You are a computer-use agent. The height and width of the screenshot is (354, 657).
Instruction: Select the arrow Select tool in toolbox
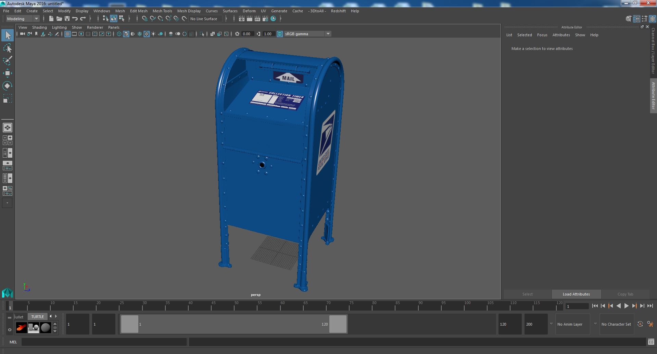[x=8, y=35]
